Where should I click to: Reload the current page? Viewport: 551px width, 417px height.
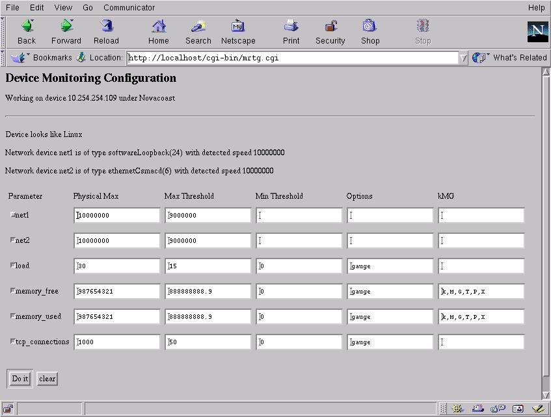(x=106, y=27)
